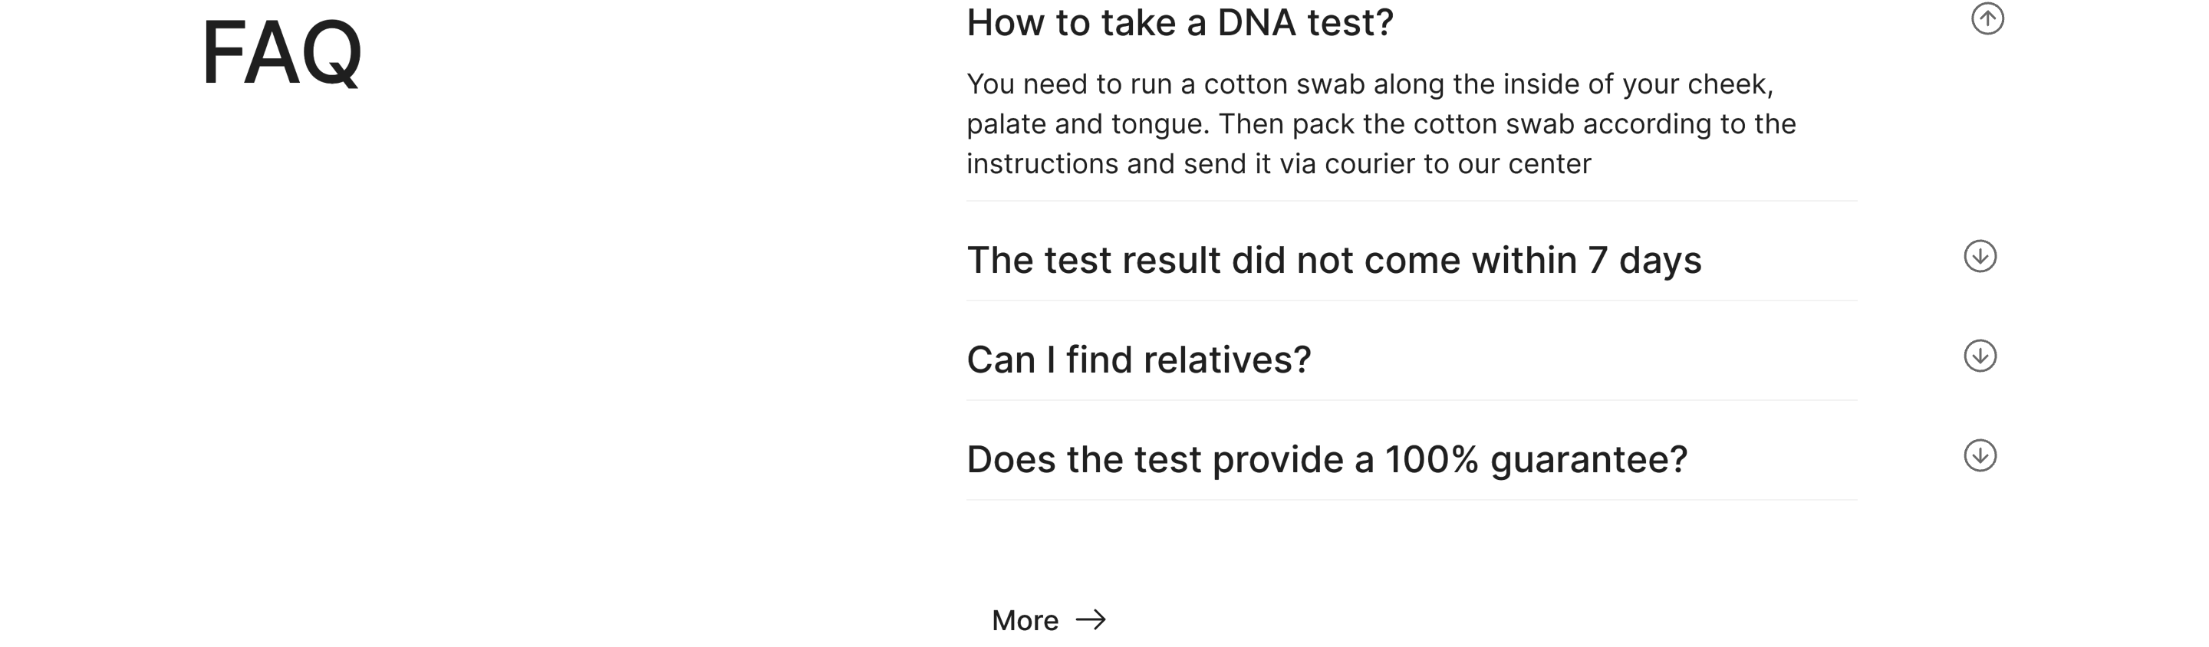Expand "Does the test provide a 100% guarantee?"
Viewport: 2209px width, 647px height.
click(1325, 459)
